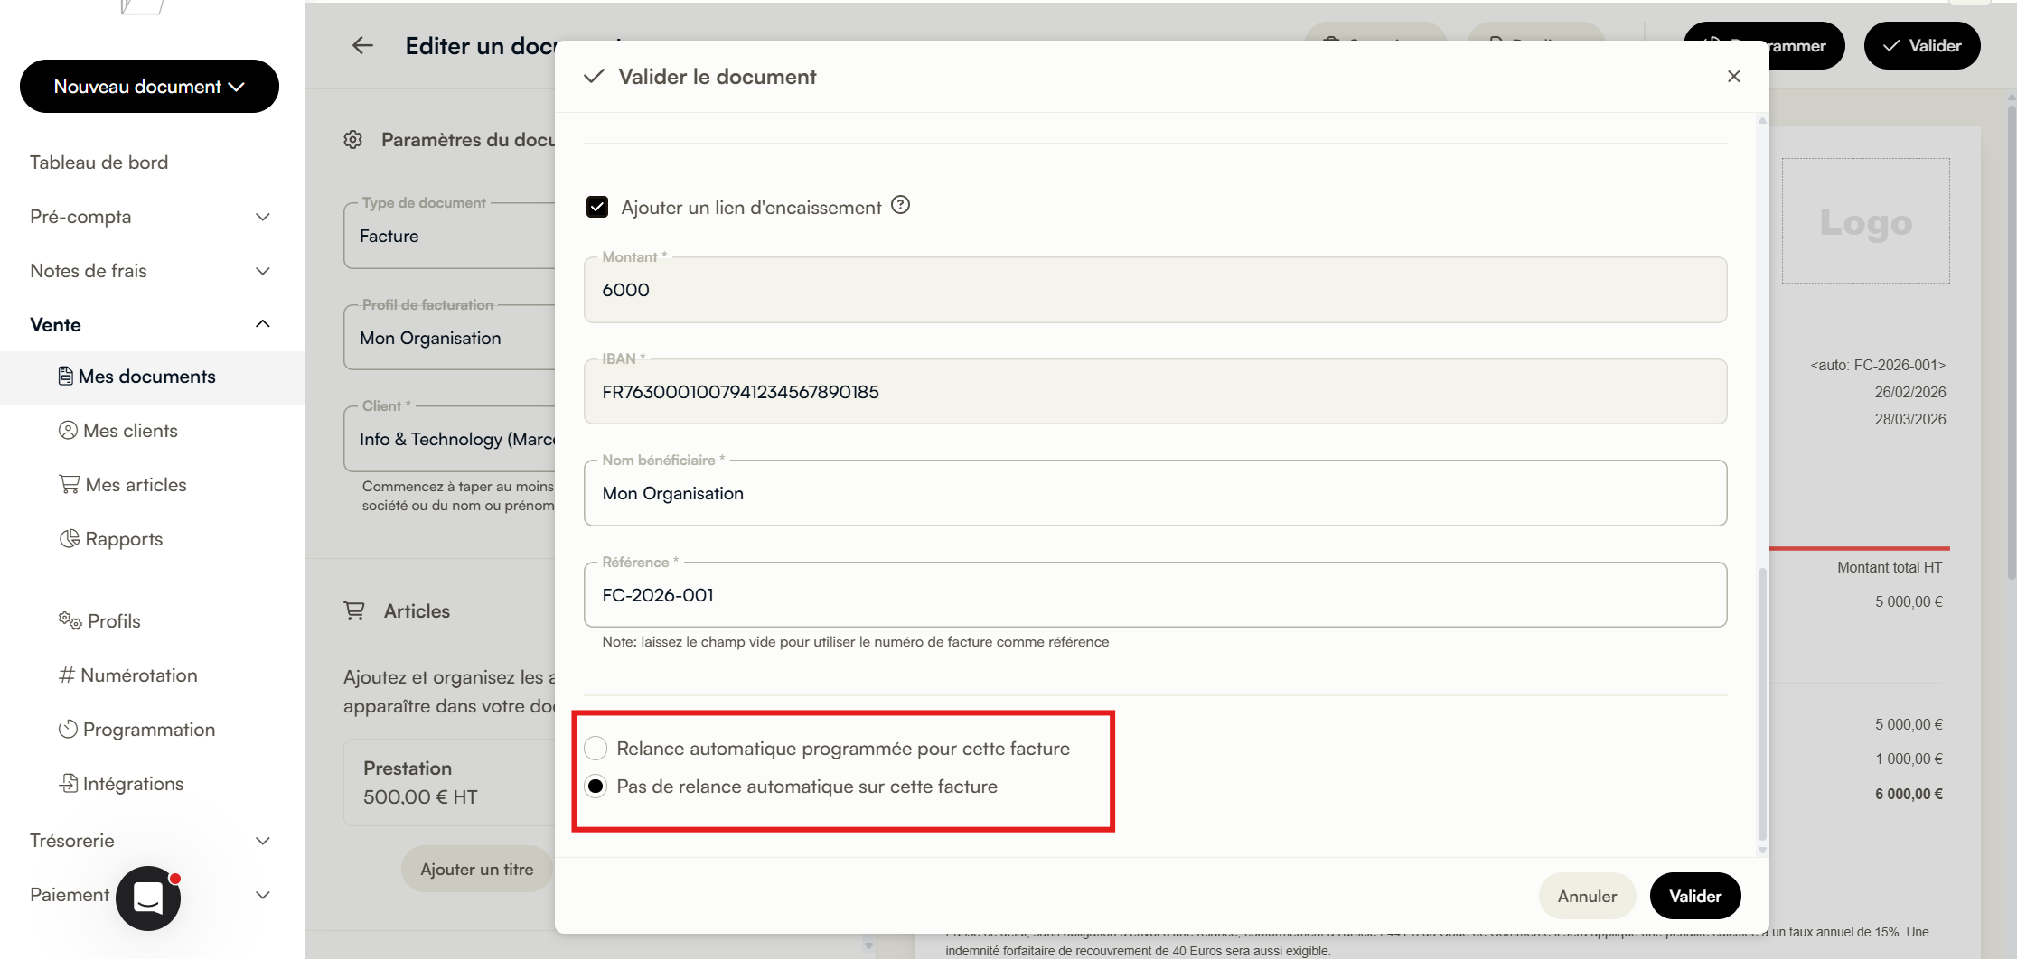The height and width of the screenshot is (959, 2017).
Task: Open Tableau de bord
Action: tap(99, 163)
